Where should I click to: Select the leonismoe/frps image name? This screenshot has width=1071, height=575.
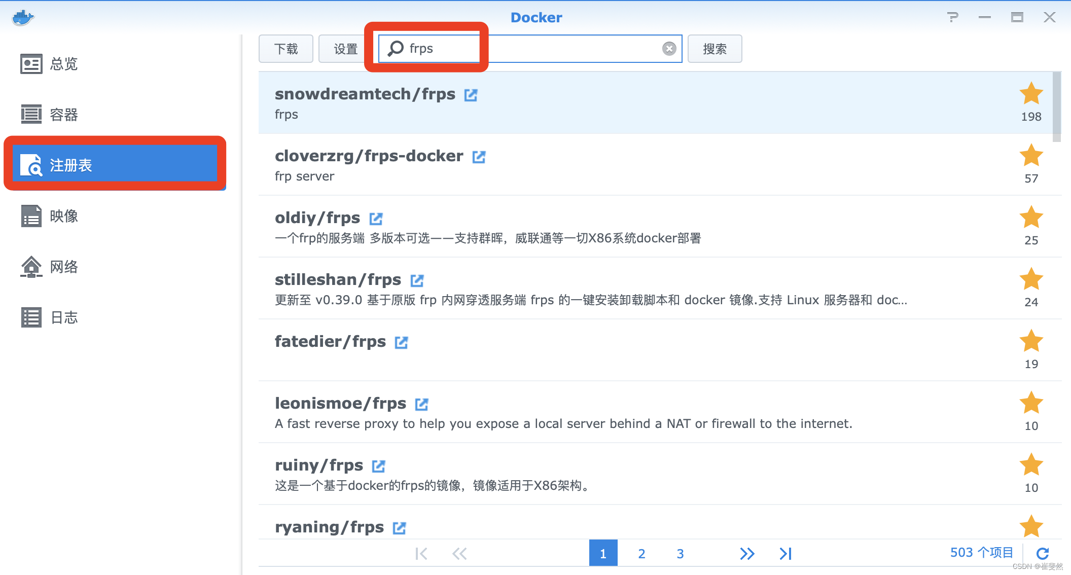(x=341, y=404)
